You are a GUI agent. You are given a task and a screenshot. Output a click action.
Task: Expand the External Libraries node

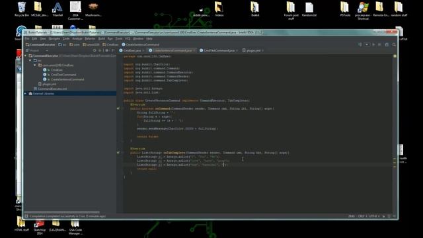[x=26, y=94]
